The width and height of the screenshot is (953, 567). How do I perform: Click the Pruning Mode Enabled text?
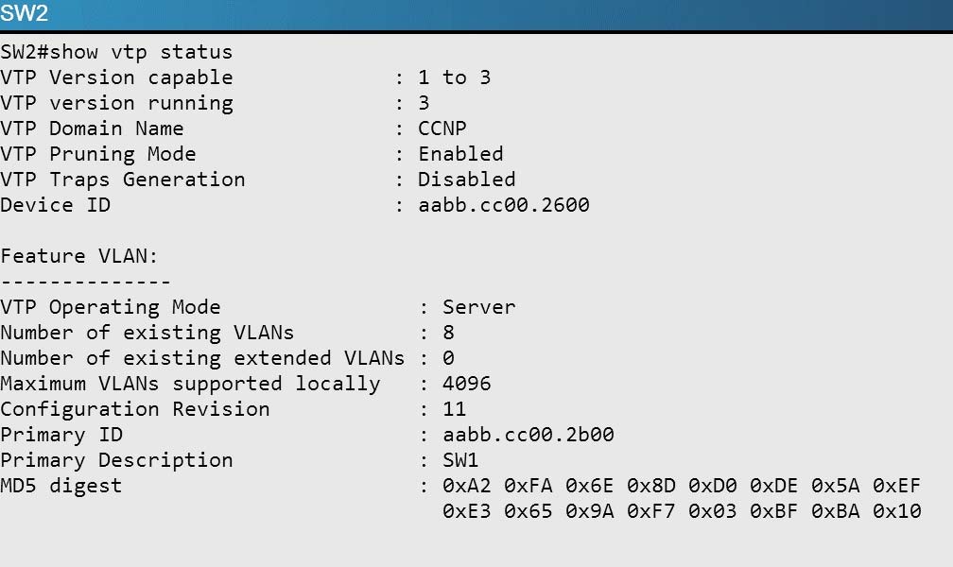(460, 154)
